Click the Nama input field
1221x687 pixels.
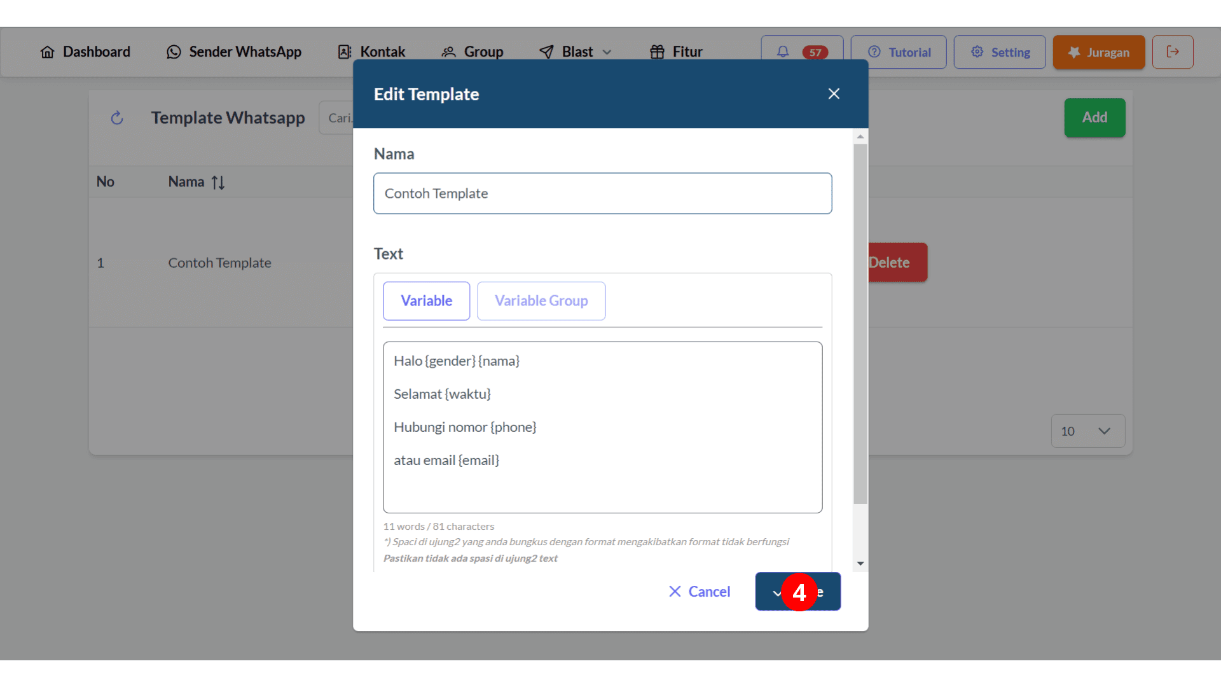point(602,193)
